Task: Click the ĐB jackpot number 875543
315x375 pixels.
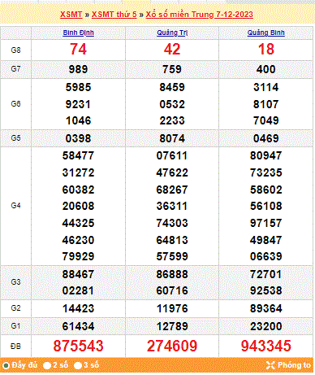Action: pyautogui.click(x=78, y=347)
